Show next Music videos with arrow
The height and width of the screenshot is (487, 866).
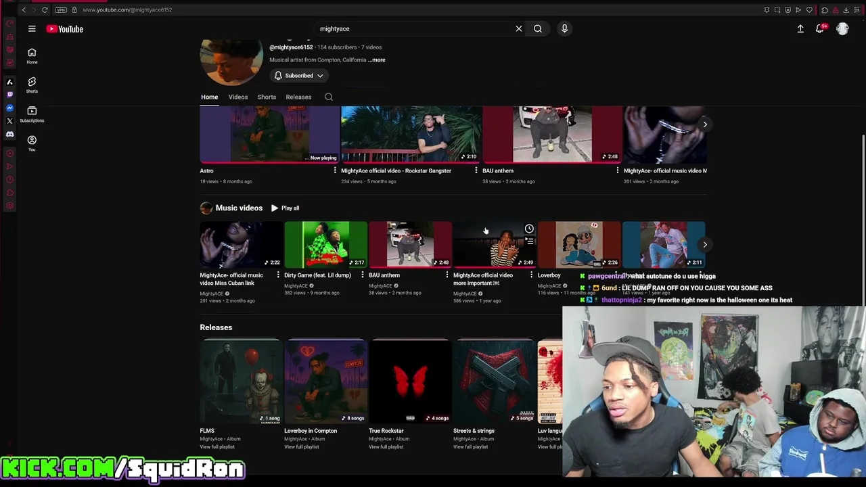(x=705, y=245)
